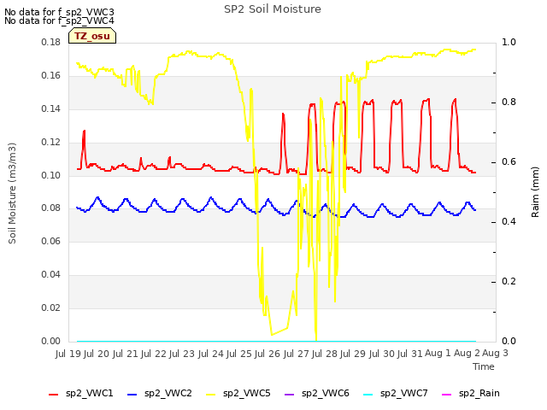Click the 0.18 left axis tick value
Screen dimensions: 547x410
(51, 42)
